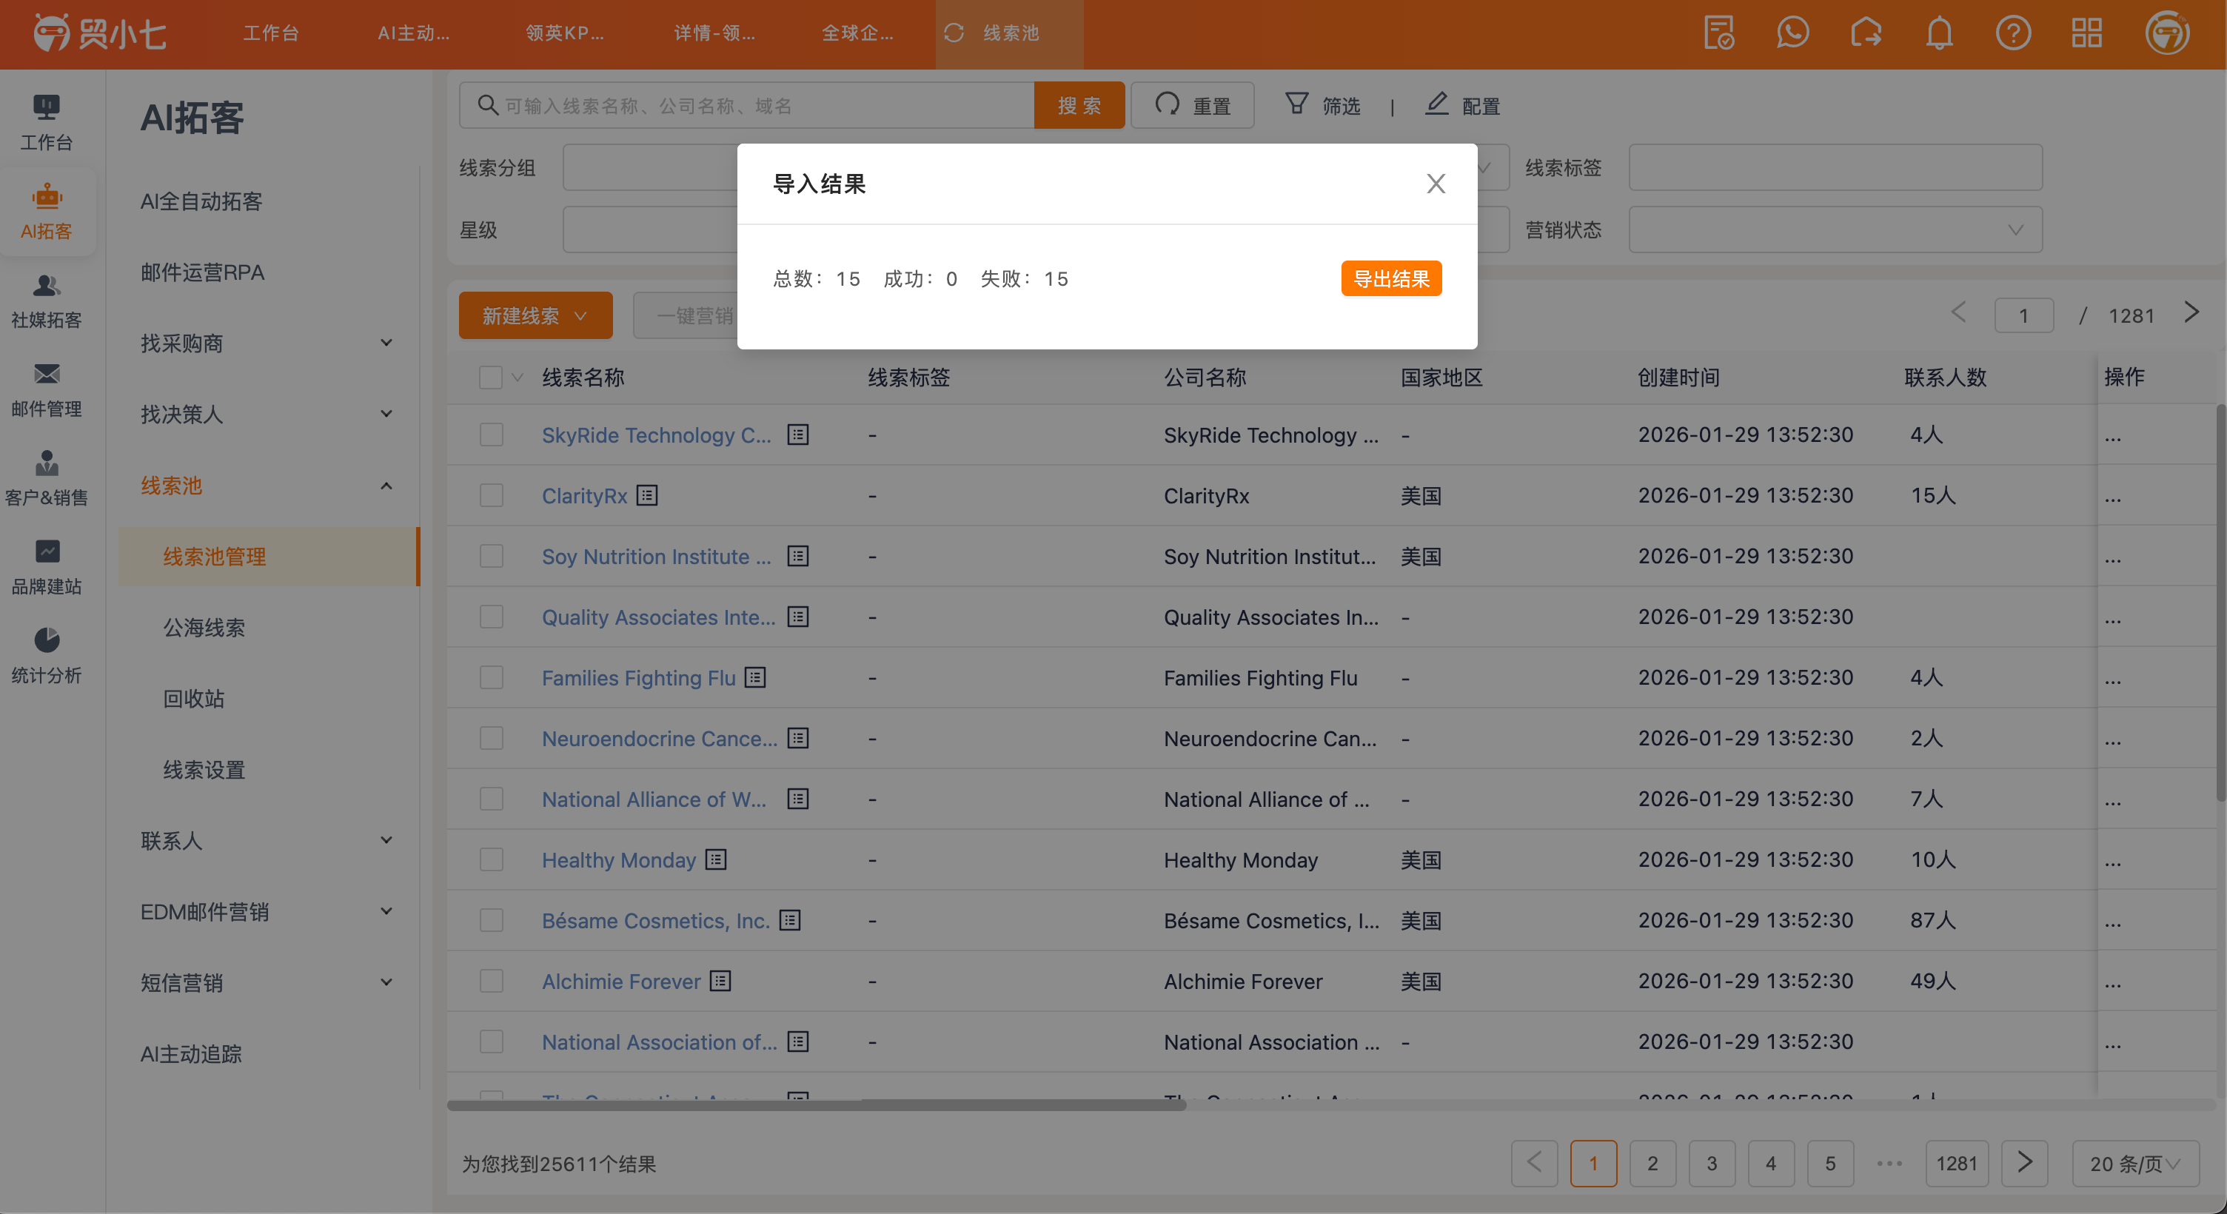Viewport: 2227px width, 1214px height.
Task: Click the 导出结果 button
Action: click(1390, 278)
